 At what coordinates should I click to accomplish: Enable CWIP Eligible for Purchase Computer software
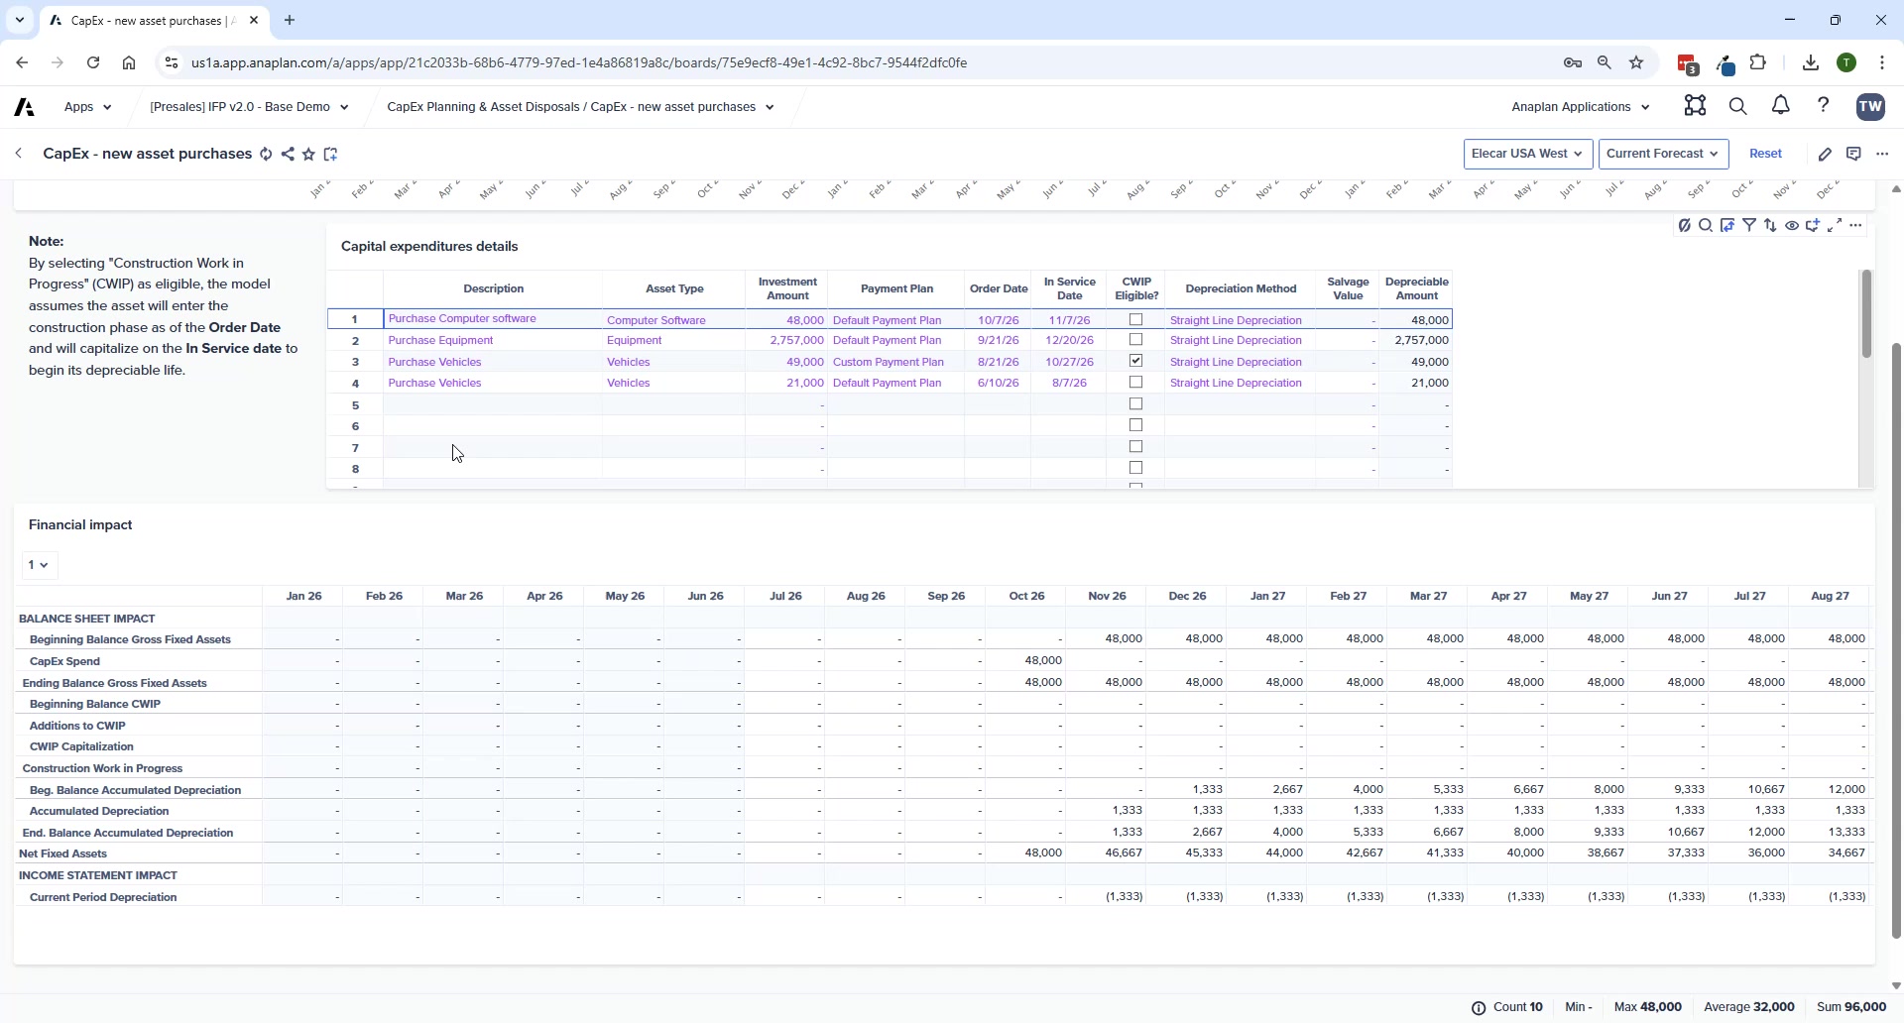click(1136, 319)
